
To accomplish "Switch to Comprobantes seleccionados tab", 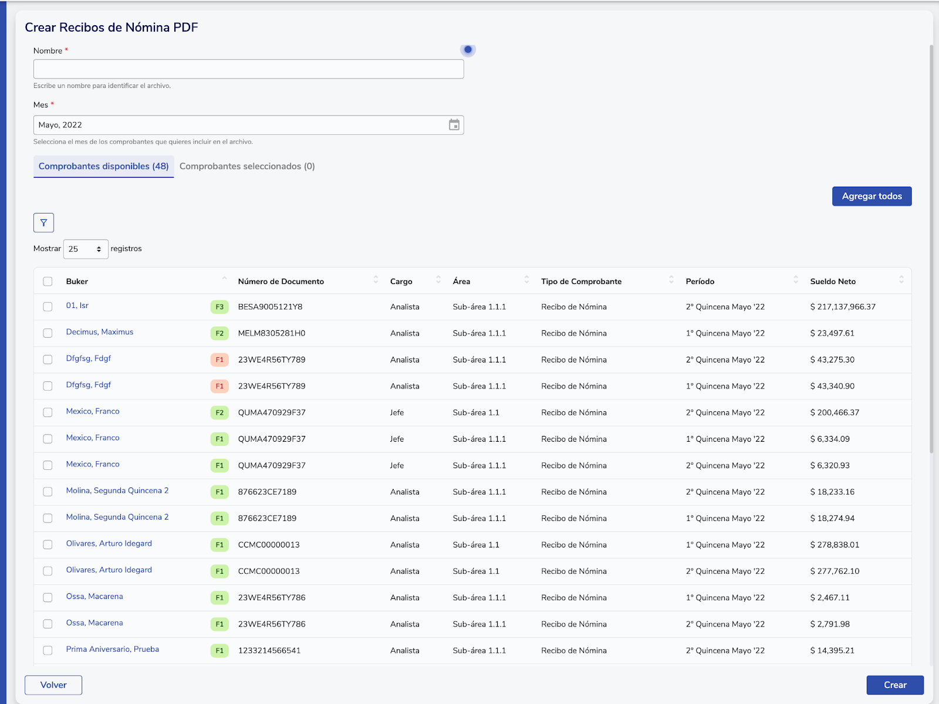I will (247, 167).
